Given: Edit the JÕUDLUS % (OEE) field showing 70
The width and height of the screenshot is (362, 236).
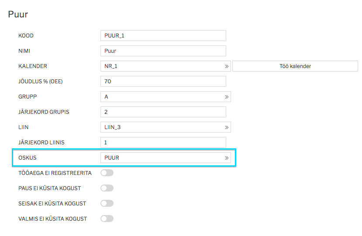Looking at the screenshot, I should [163, 82].
